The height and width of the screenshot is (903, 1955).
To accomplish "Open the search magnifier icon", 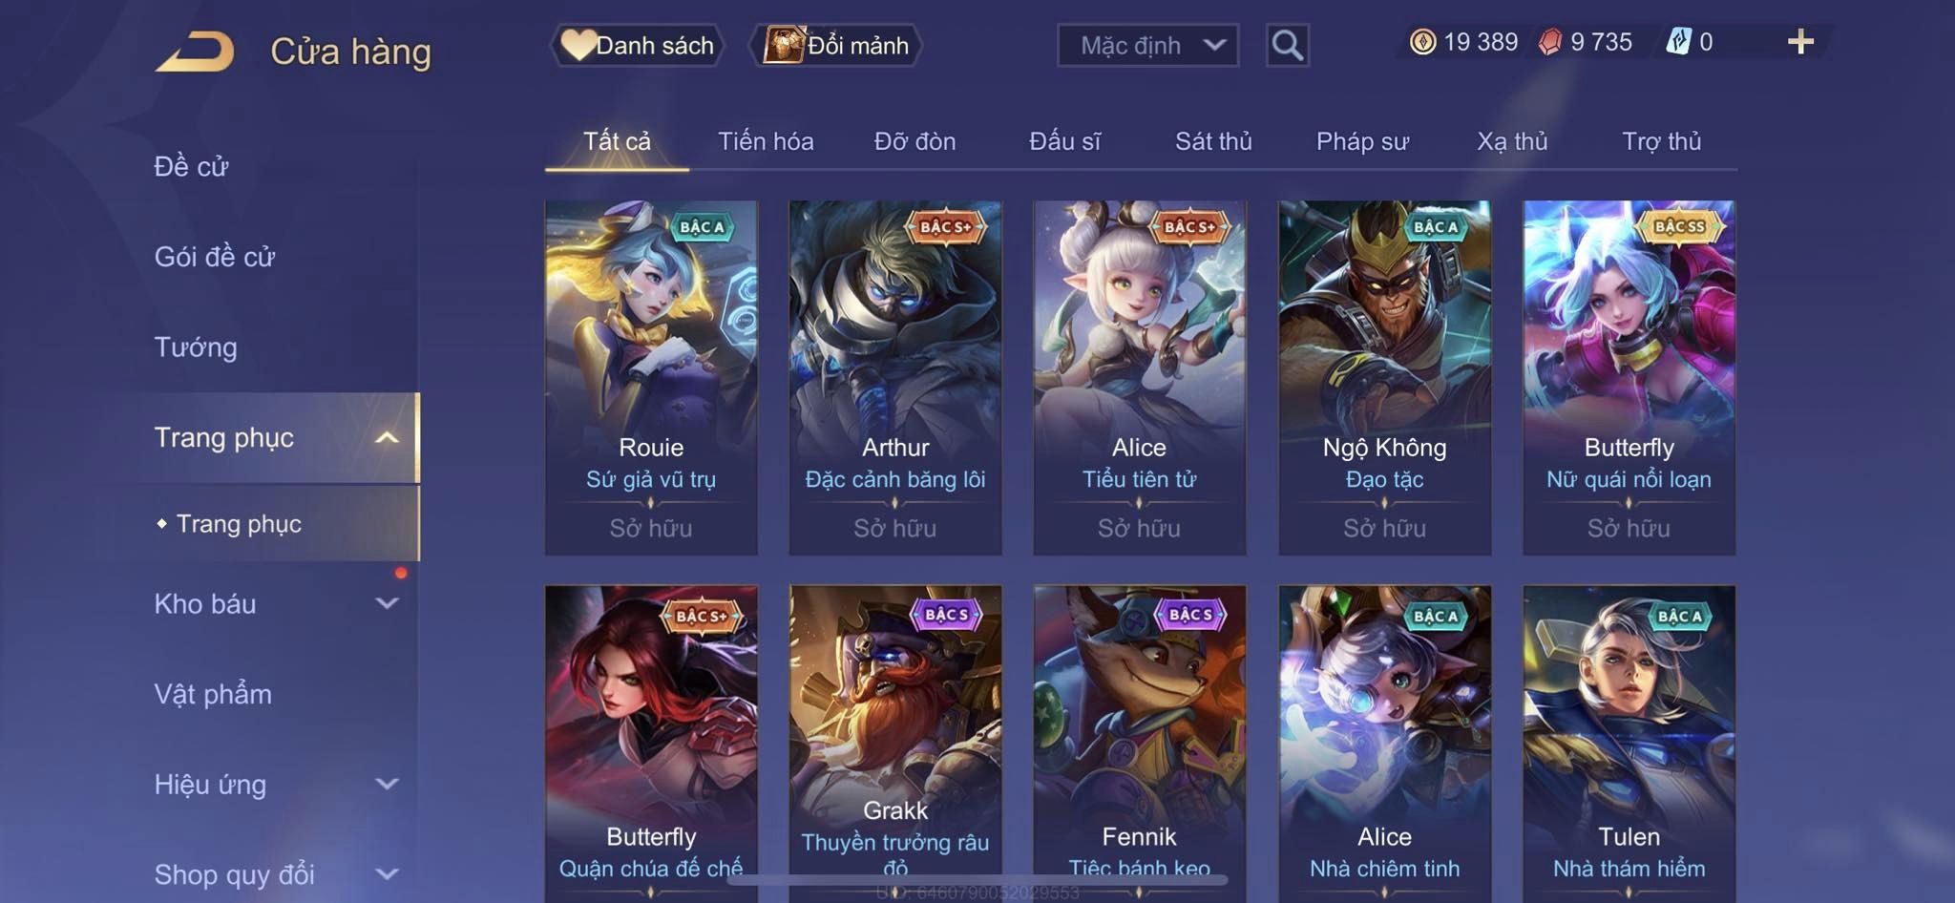I will click(x=1287, y=45).
